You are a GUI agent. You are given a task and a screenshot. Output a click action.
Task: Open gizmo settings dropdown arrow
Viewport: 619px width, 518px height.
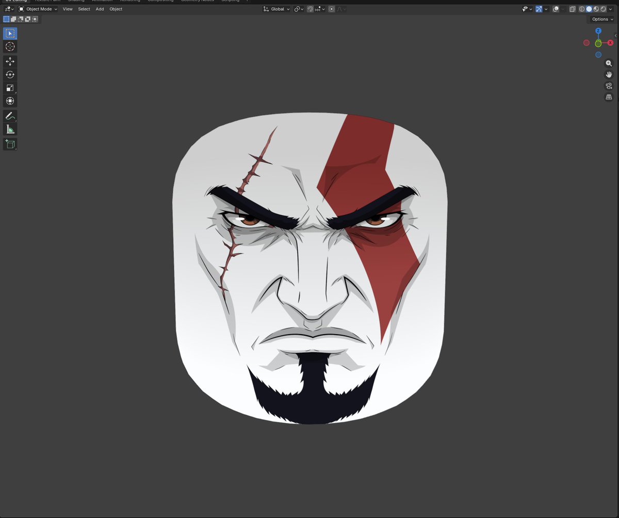pyautogui.click(x=546, y=9)
